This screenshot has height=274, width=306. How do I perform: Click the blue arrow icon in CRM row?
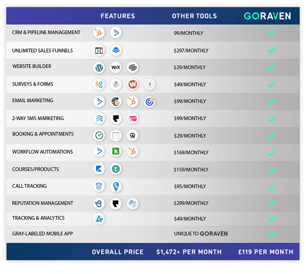[x=116, y=33]
